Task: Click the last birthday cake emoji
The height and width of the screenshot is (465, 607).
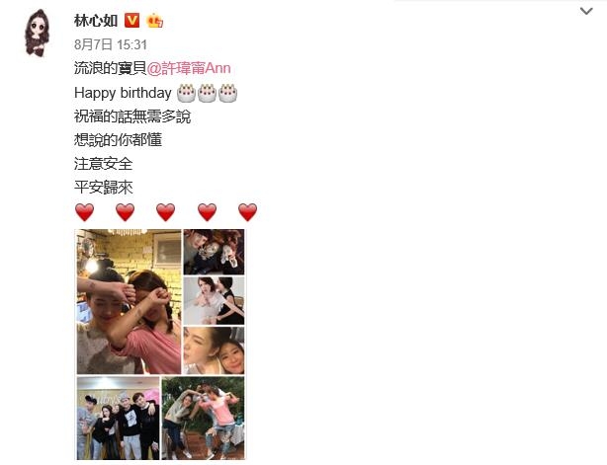Action: pyautogui.click(x=228, y=93)
